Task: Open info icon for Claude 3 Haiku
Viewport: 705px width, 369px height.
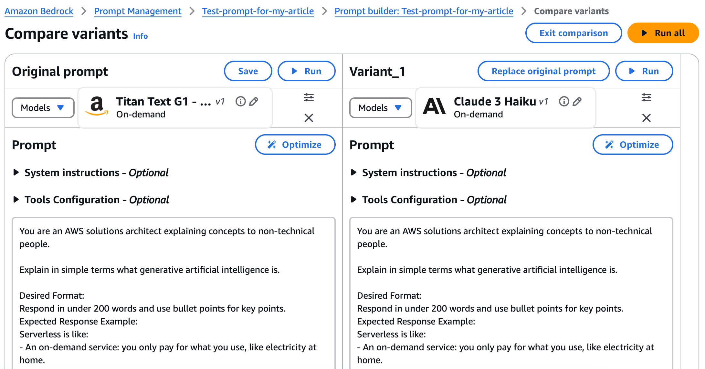Action: (564, 102)
